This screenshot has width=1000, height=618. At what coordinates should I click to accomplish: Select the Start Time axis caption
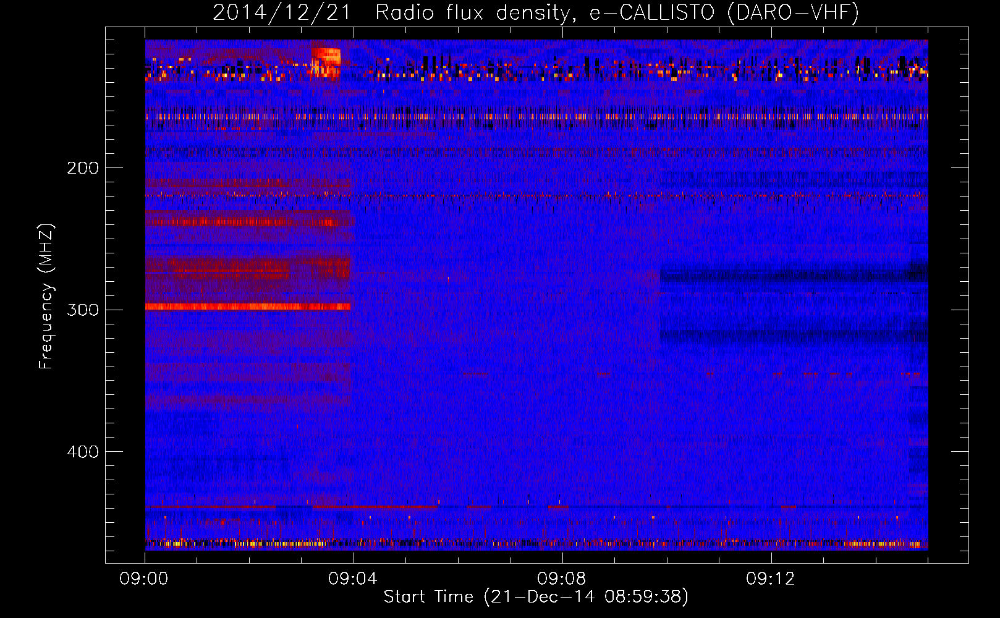(536, 597)
